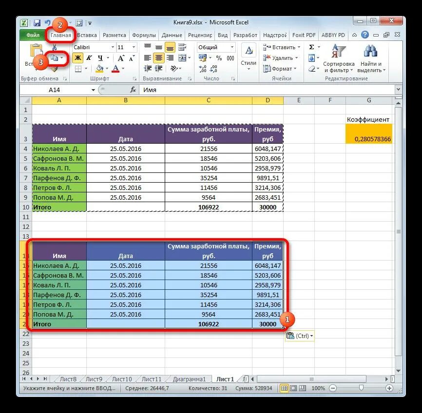The height and width of the screenshot is (413, 422).
Task: Click the zoom in plus button
Action: pos(389,388)
